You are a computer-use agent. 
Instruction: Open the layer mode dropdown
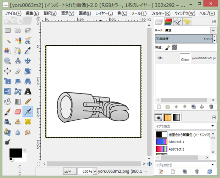[213, 30]
